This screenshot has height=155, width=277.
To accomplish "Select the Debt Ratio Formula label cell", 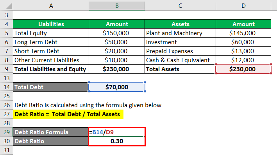I will coord(51,132).
